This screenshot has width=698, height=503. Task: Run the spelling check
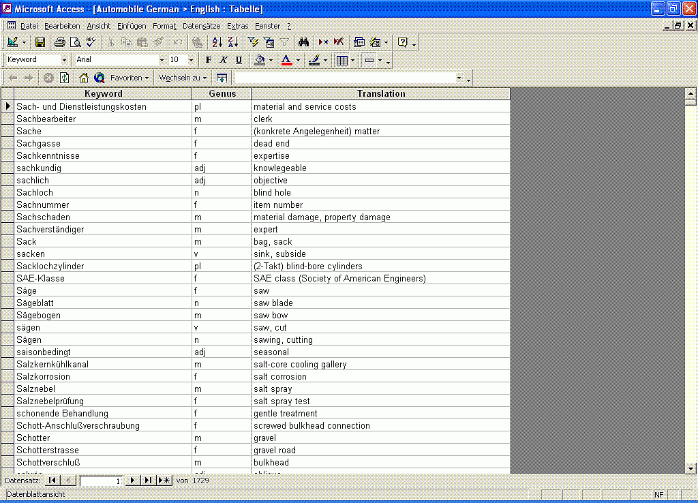(x=91, y=42)
